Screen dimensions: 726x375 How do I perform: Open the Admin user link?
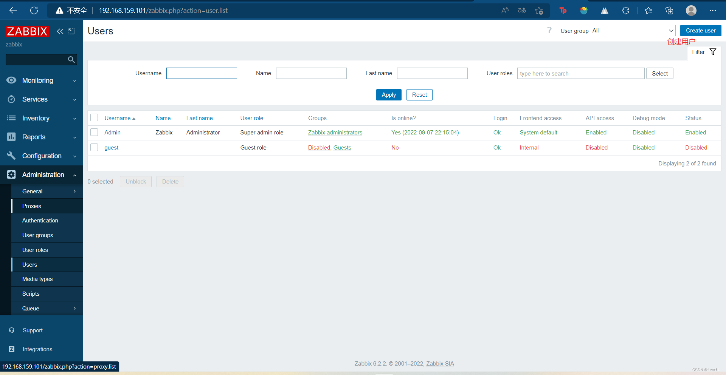coord(112,133)
